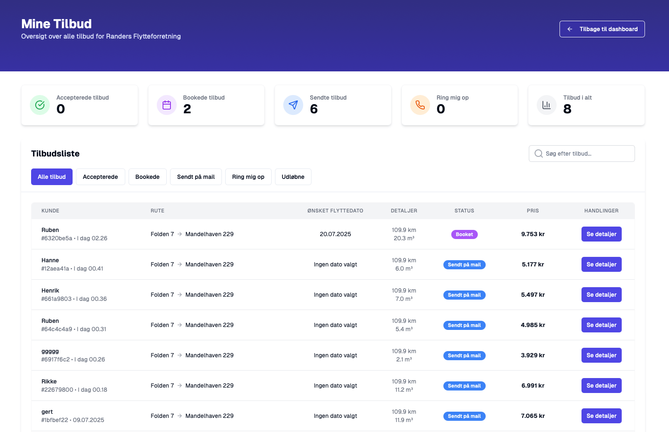The height and width of the screenshot is (432, 669).
Task: Click the orange phone Ring mig op icon
Action: click(420, 105)
